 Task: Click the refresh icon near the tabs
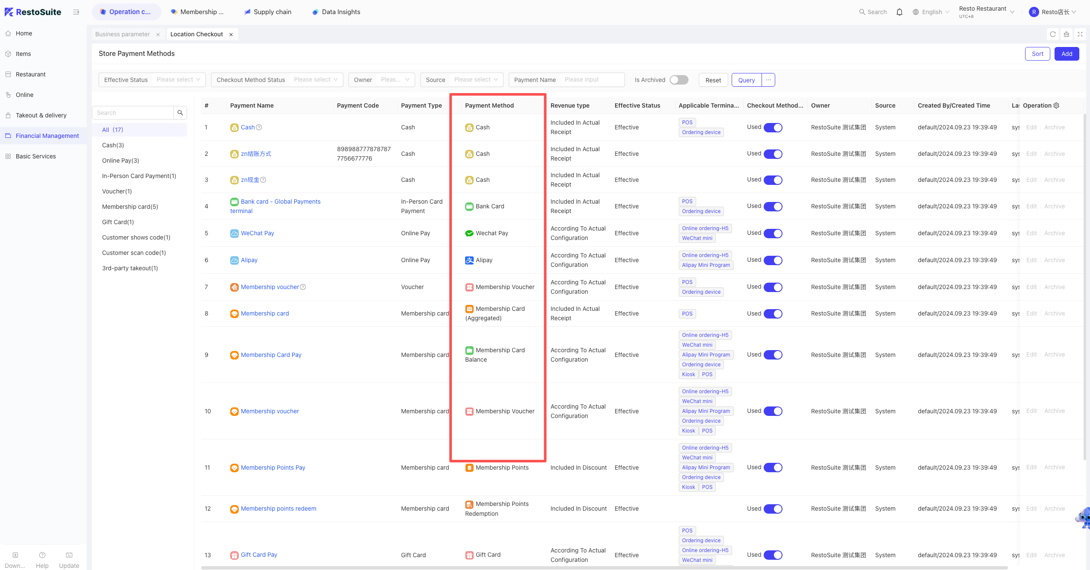[1053, 34]
